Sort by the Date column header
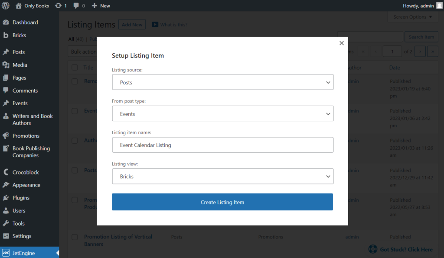Image resolution: width=444 pixels, height=258 pixels. tap(395, 68)
